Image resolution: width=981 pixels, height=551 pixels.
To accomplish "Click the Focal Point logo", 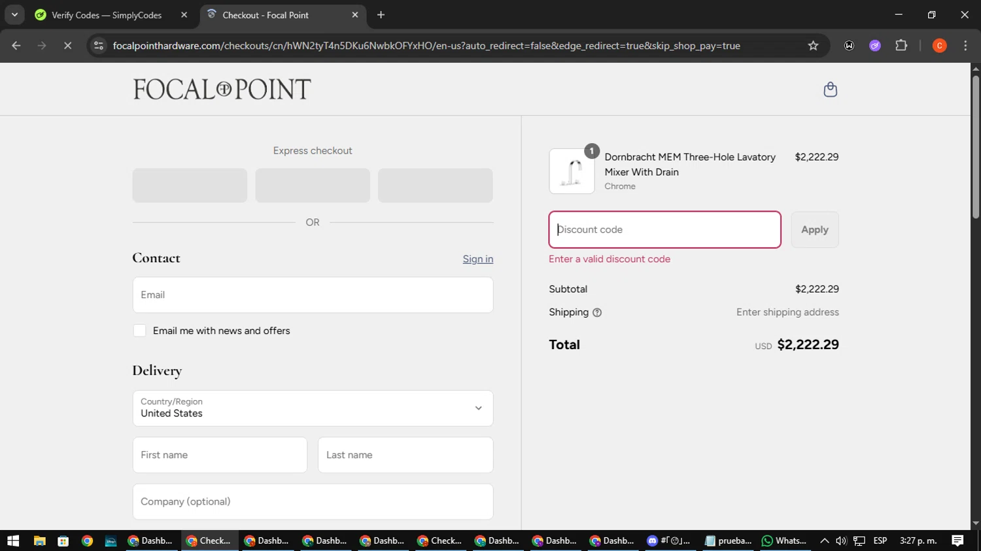I will click(222, 90).
